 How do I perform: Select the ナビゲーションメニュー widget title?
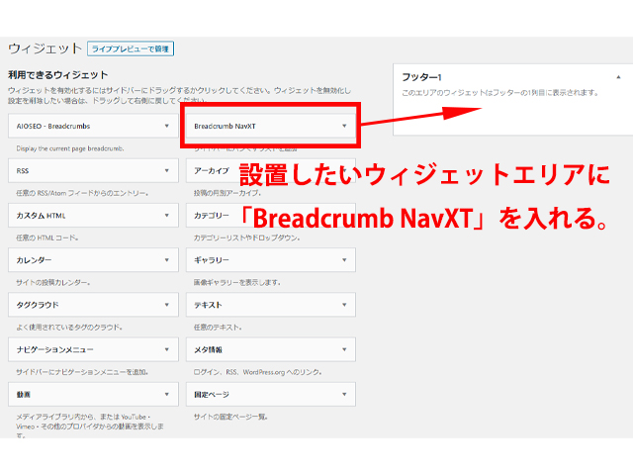tap(55, 349)
